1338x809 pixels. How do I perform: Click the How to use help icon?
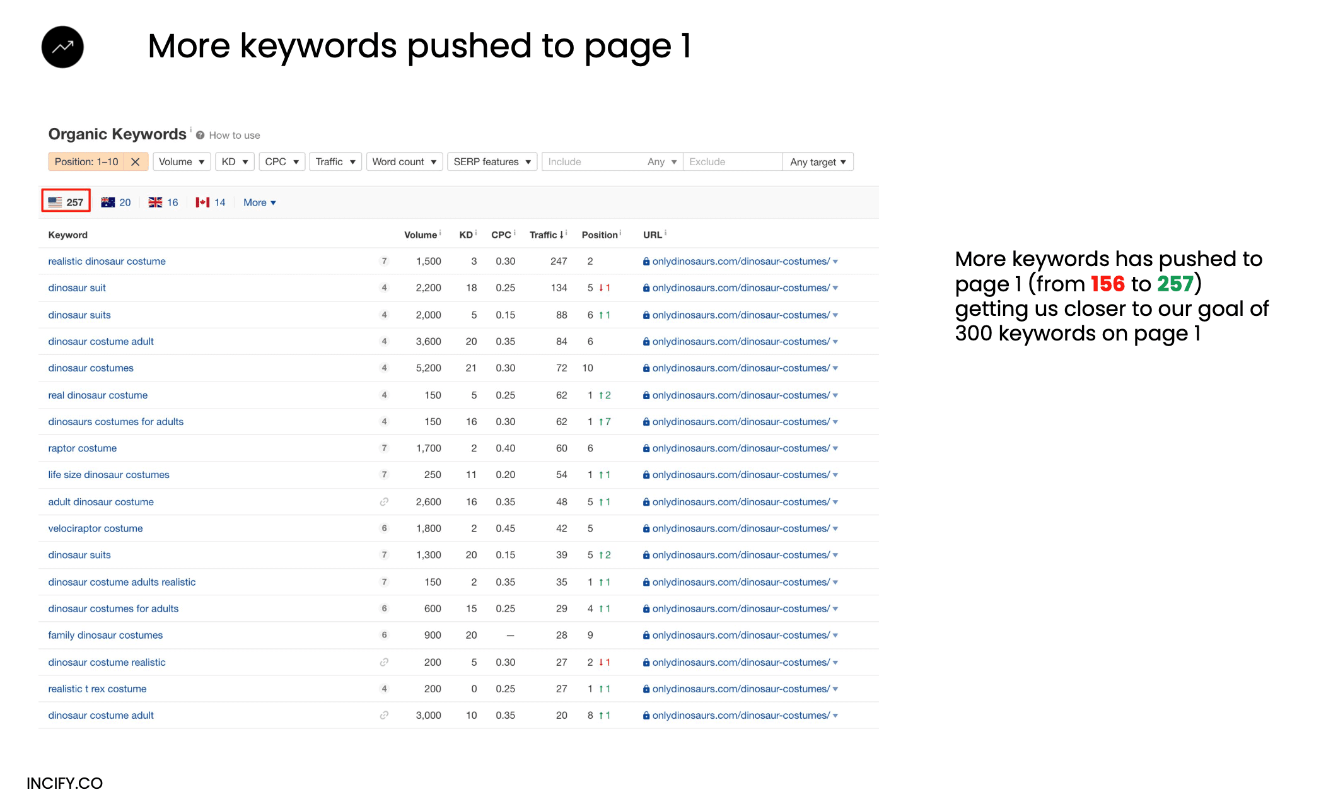[x=200, y=136]
